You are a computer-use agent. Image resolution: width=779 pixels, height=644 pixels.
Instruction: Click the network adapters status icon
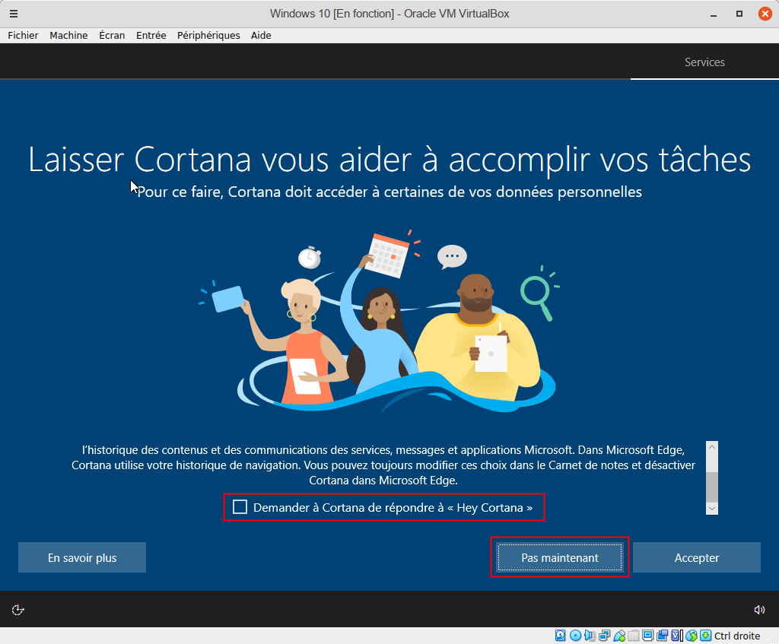(605, 636)
